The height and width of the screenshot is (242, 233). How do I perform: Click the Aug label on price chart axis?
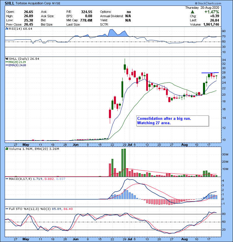pos(184,145)
